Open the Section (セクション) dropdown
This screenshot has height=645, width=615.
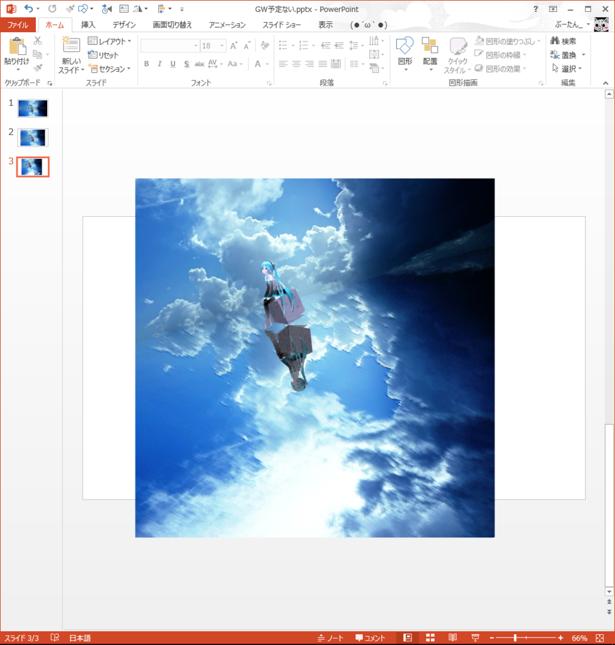pyautogui.click(x=110, y=69)
